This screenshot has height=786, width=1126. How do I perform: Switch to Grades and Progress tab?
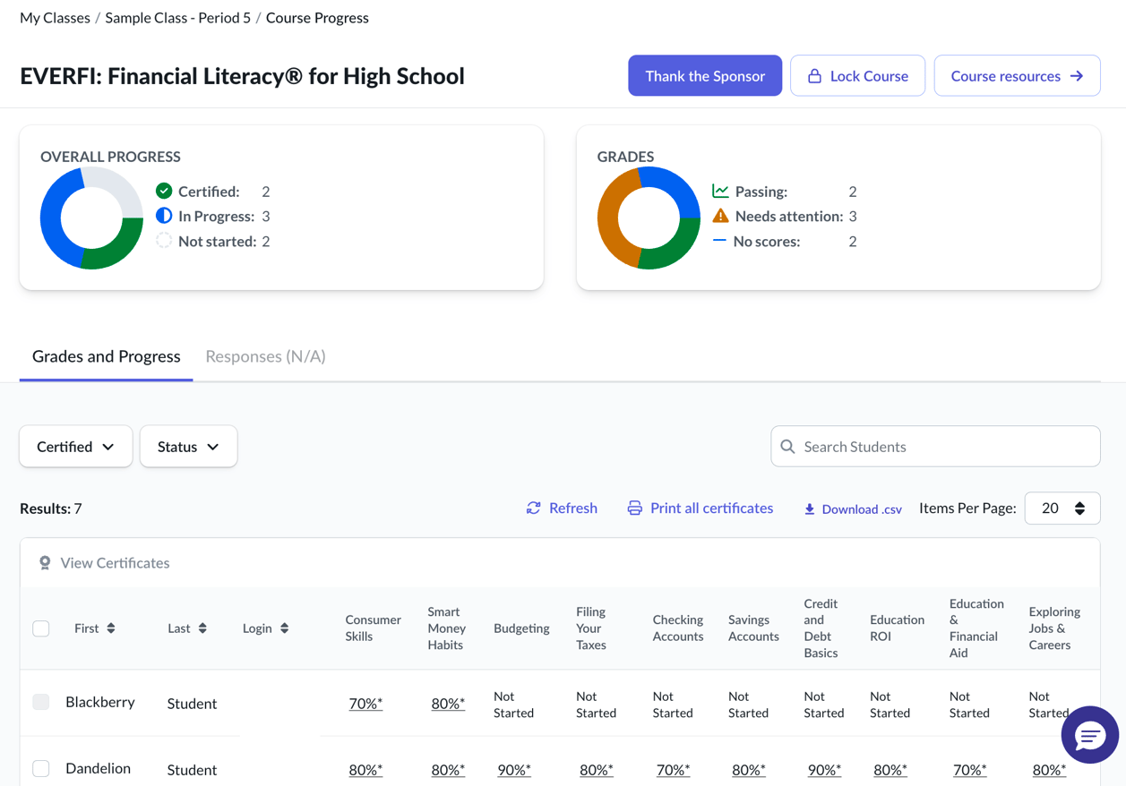[107, 356]
